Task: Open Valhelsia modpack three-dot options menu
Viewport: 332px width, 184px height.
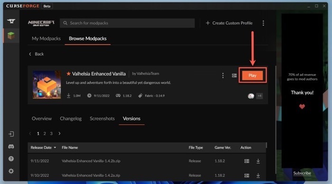Action: point(223,75)
